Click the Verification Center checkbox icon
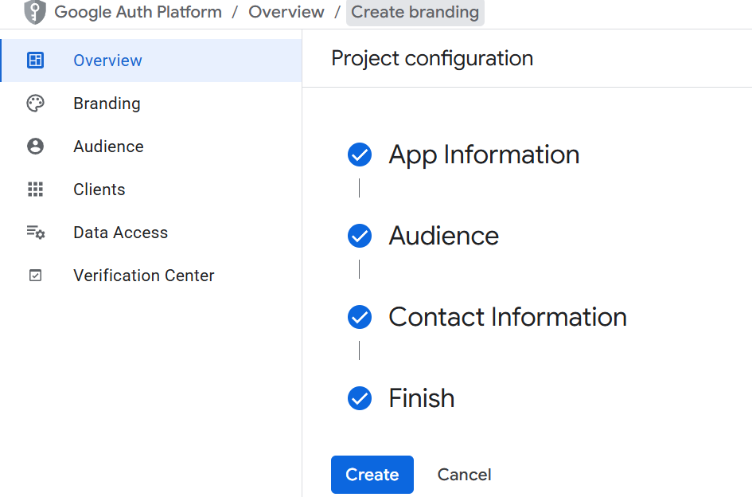 pos(35,276)
